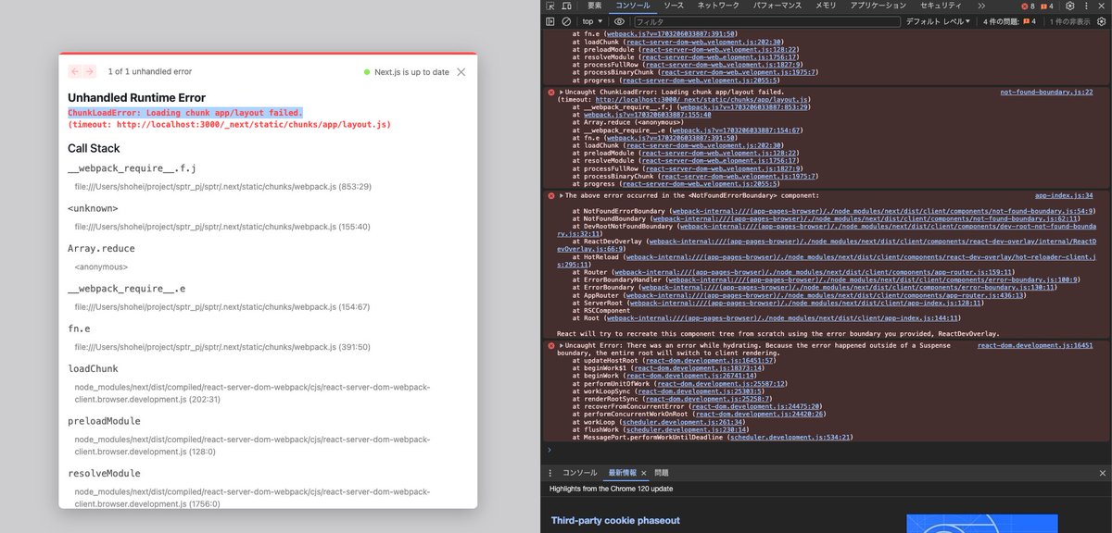Switch to the パフォーマンス tab

point(777,6)
